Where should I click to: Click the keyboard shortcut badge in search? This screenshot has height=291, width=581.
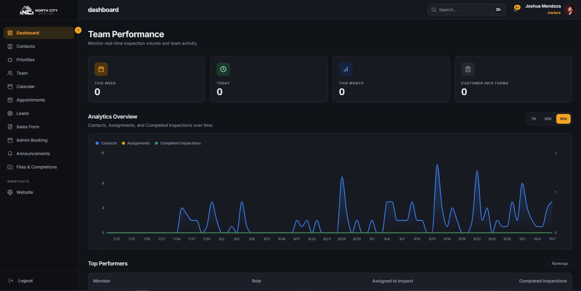point(499,10)
